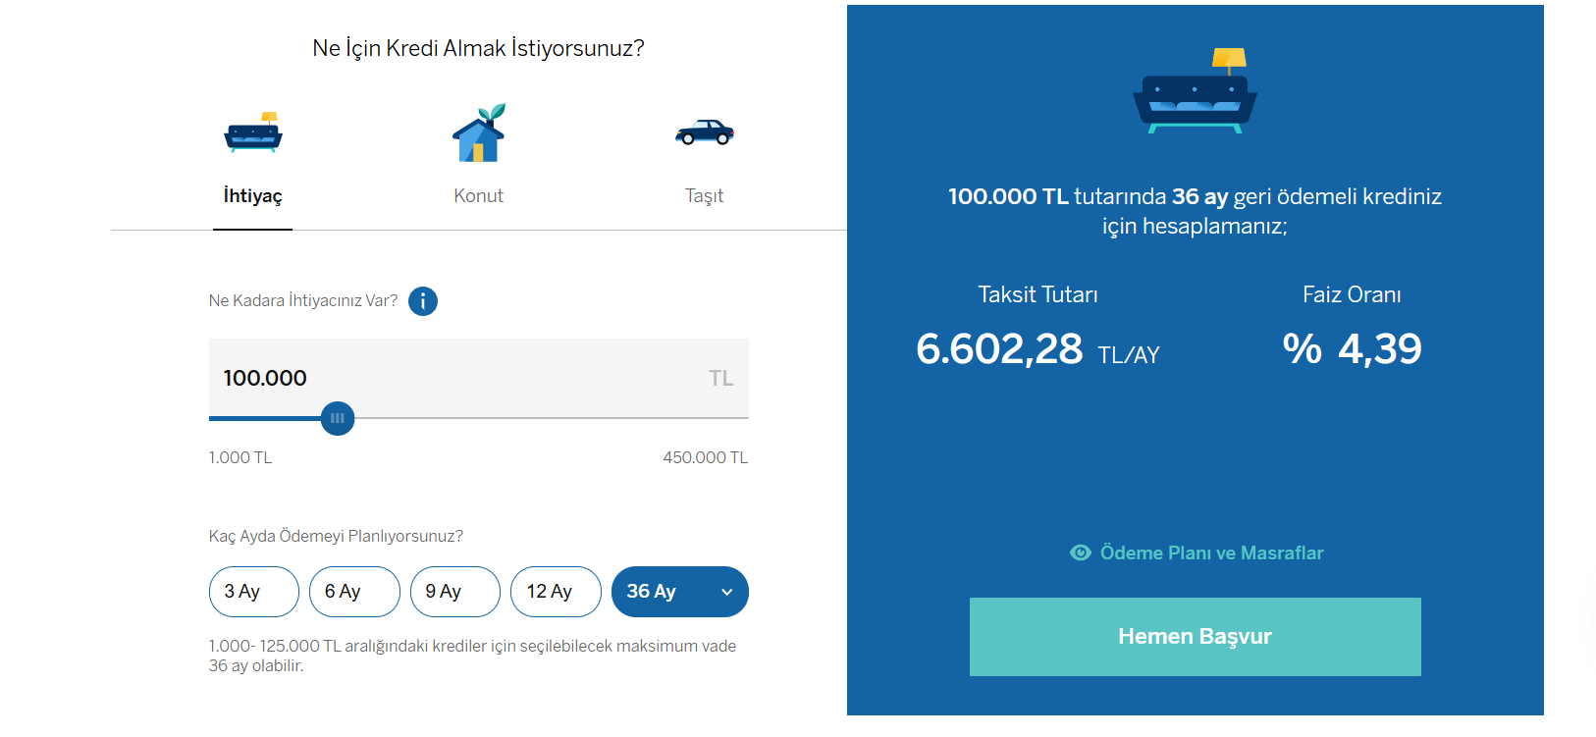Click the eye icon beside Ödeme Planı

(1081, 553)
